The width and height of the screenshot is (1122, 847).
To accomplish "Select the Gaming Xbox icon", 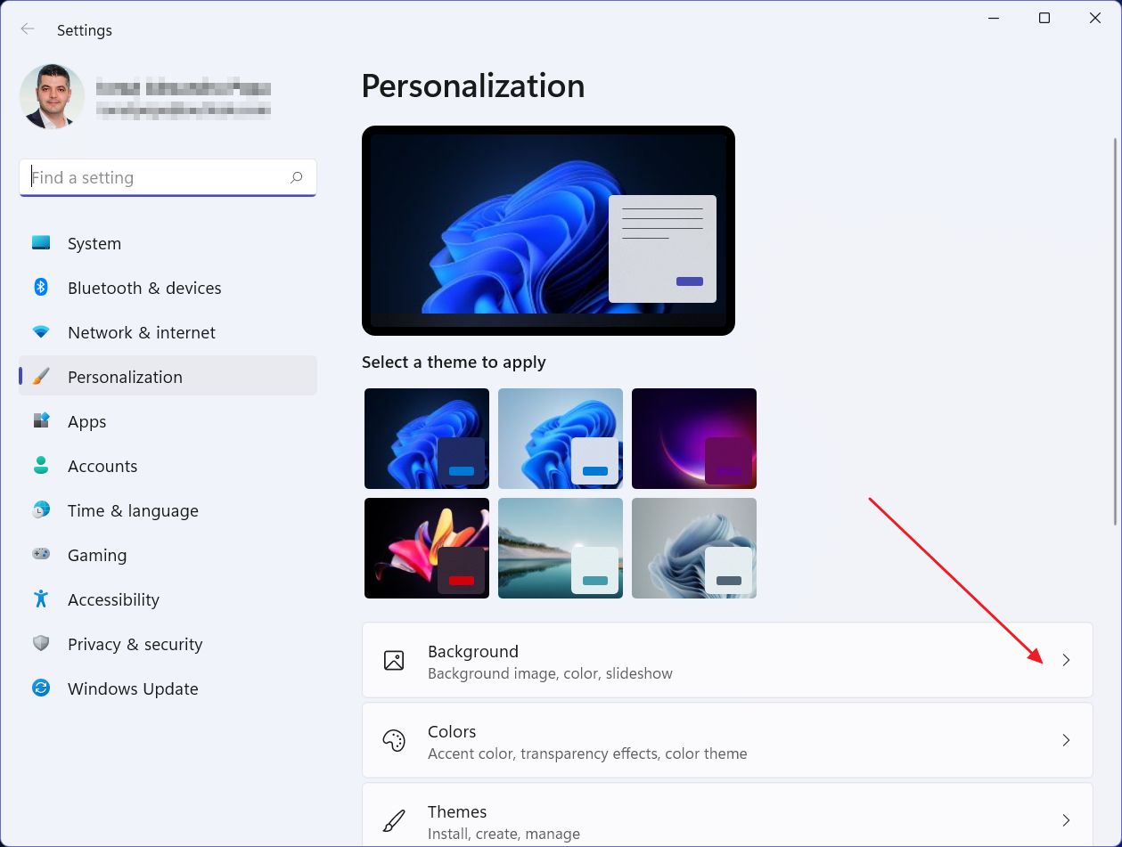I will pos(41,554).
